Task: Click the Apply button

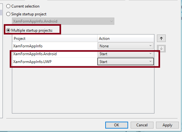Action: point(167,125)
